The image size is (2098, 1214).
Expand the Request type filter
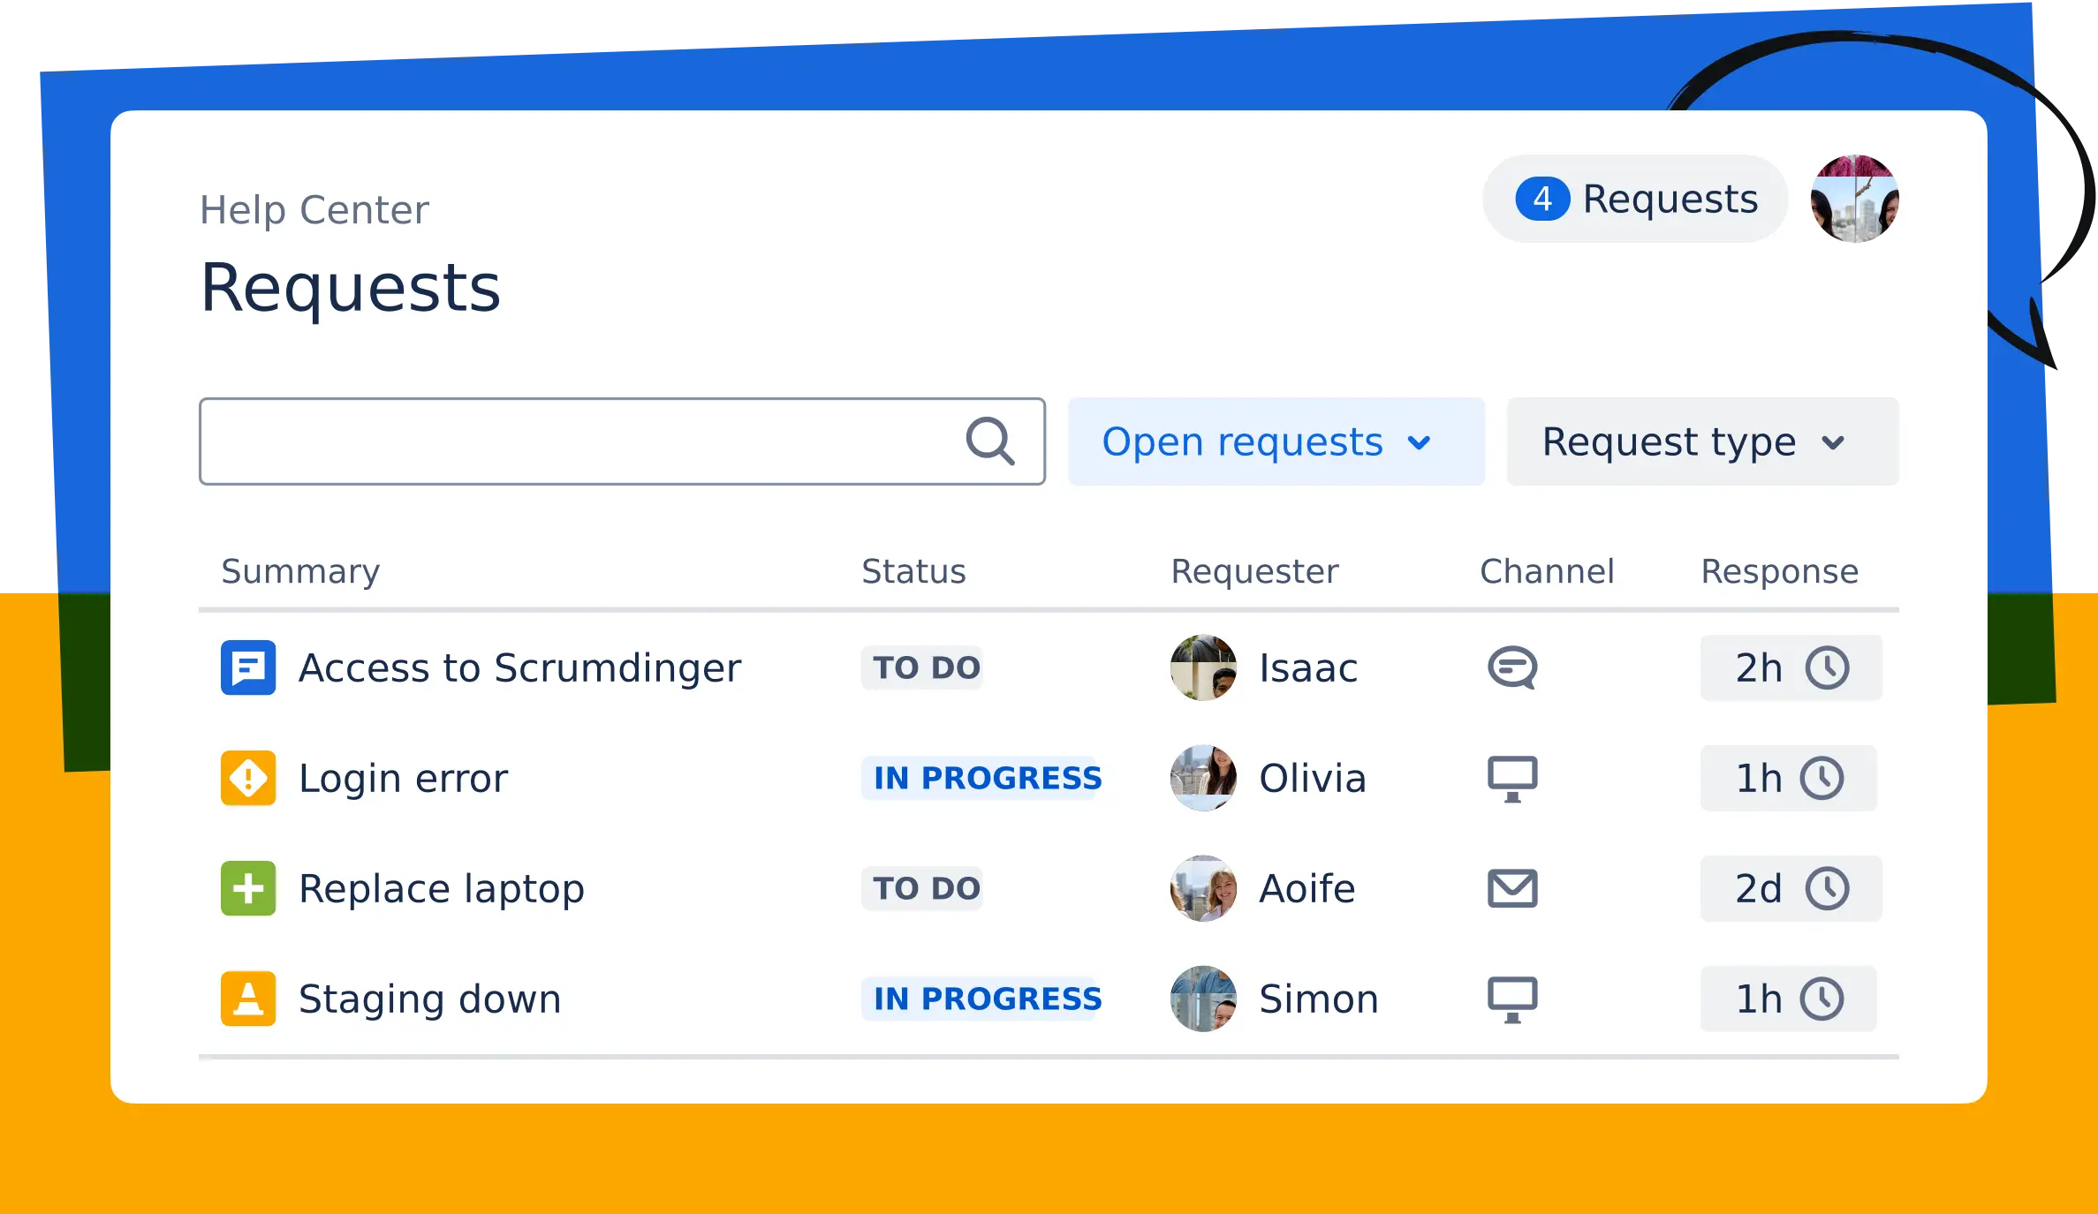(x=1702, y=441)
